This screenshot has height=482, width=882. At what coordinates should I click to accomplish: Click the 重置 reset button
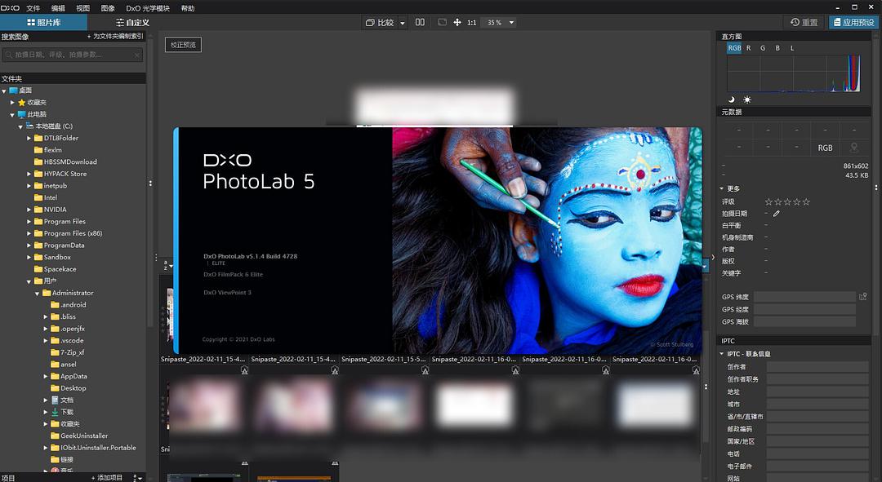click(804, 22)
